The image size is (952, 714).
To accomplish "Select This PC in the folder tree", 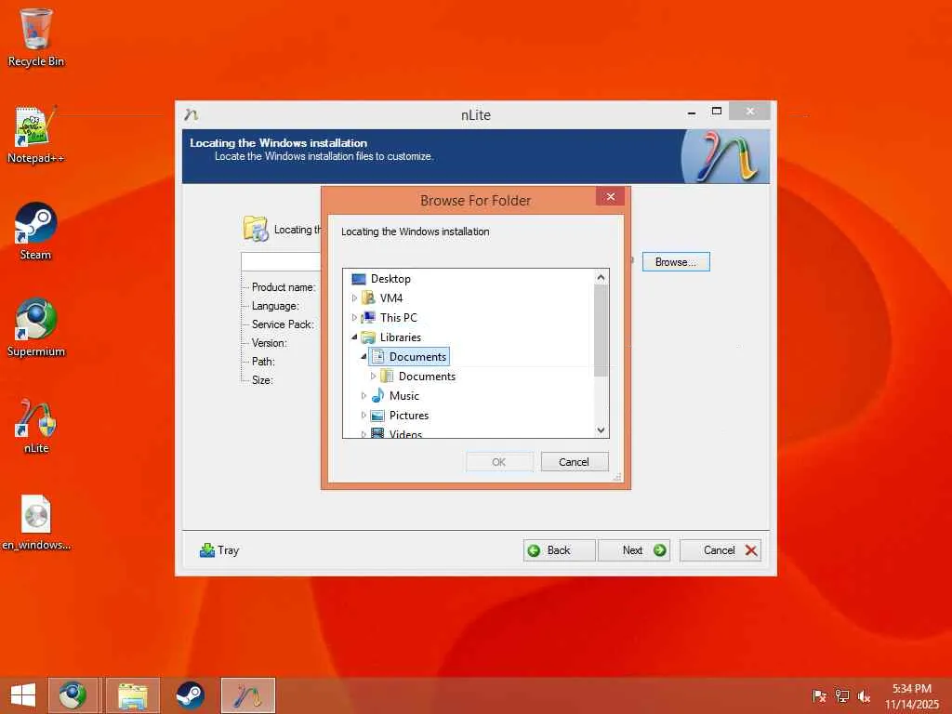I will point(398,318).
